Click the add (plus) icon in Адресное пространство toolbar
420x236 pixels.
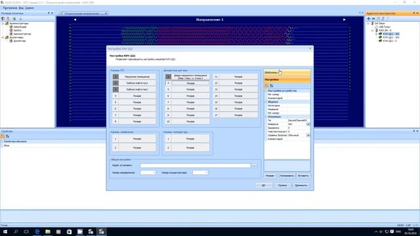point(369,19)
